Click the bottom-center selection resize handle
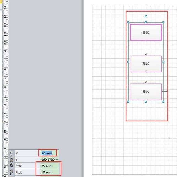 click(x=146, y=102)
